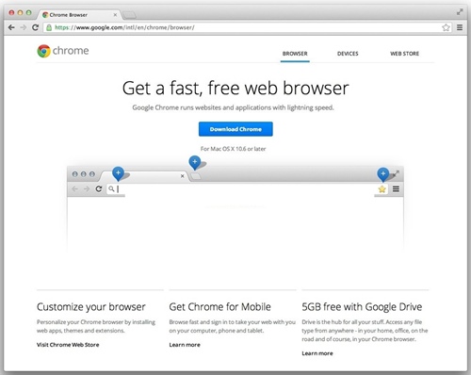Go back using the browser back arrow

pyautogui.click(x=11, y=27)
